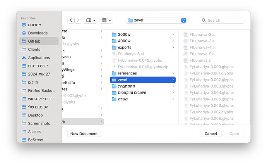Expand the references folder chevron
Viewport: 267px width, 164px height.
pyautogui.click(x=173, y=73)
